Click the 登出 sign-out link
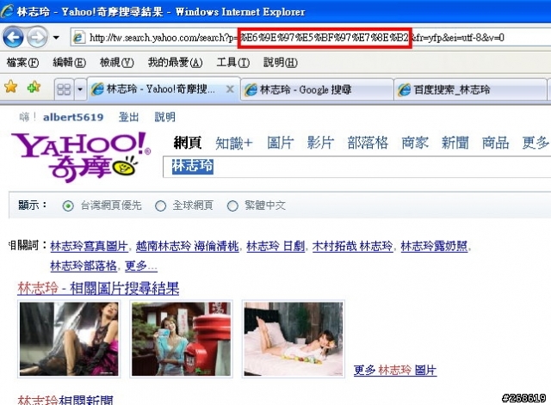 pos(128,117)
